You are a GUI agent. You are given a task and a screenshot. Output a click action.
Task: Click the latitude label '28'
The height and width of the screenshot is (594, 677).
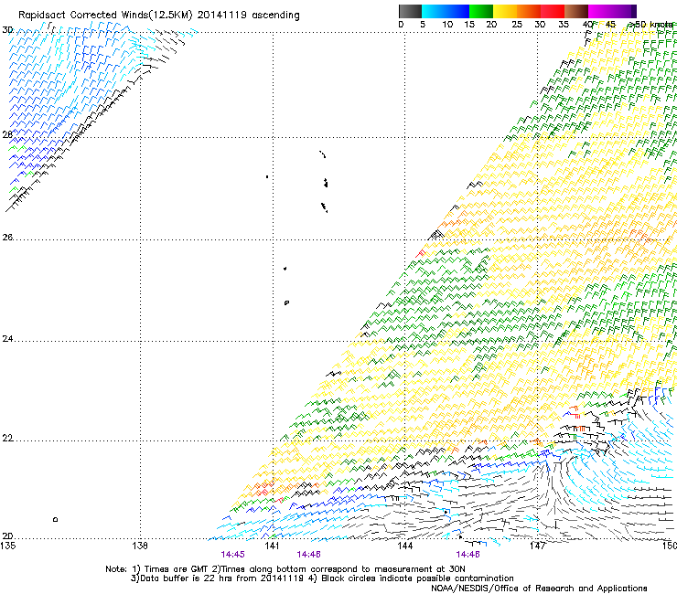[x=7, y=134]
